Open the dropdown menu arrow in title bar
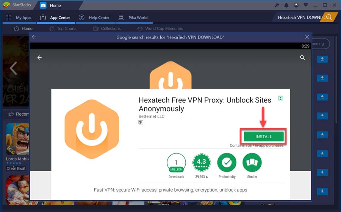This screenshot has width=341, height=212. pos(305,5)
